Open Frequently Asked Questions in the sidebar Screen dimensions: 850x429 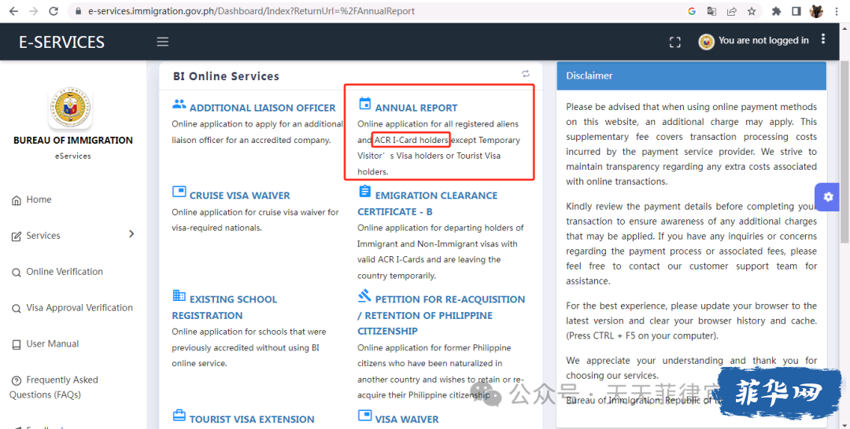point(54,387)
